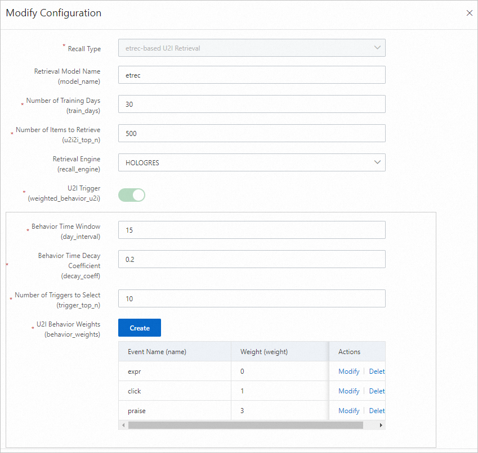The image size is (478, 453).
Task: Modify the click event row
Action: [x=349, y=391]
